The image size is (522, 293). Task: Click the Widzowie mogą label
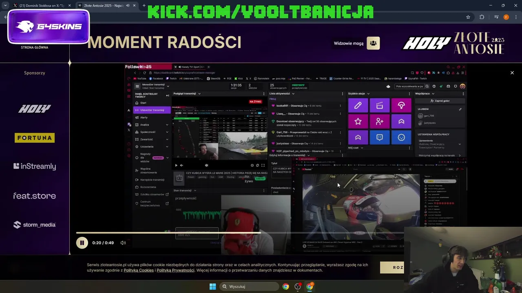349,44
